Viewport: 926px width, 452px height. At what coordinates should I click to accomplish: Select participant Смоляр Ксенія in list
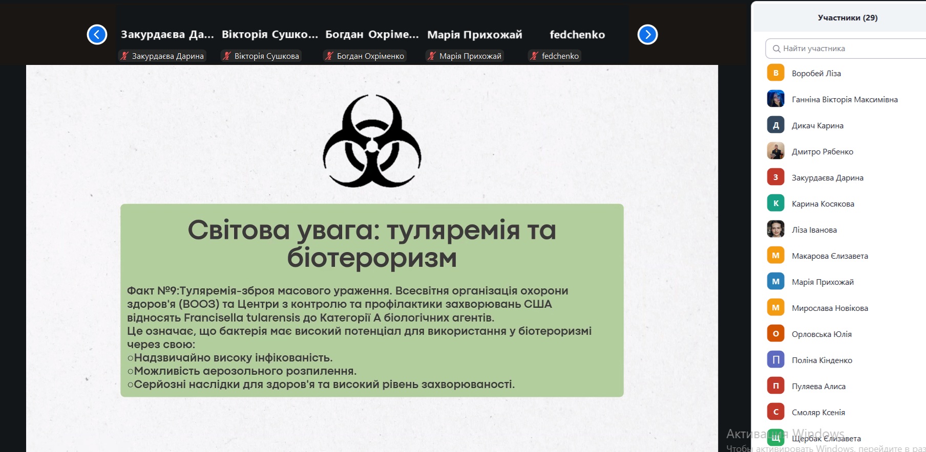point(818,412)
